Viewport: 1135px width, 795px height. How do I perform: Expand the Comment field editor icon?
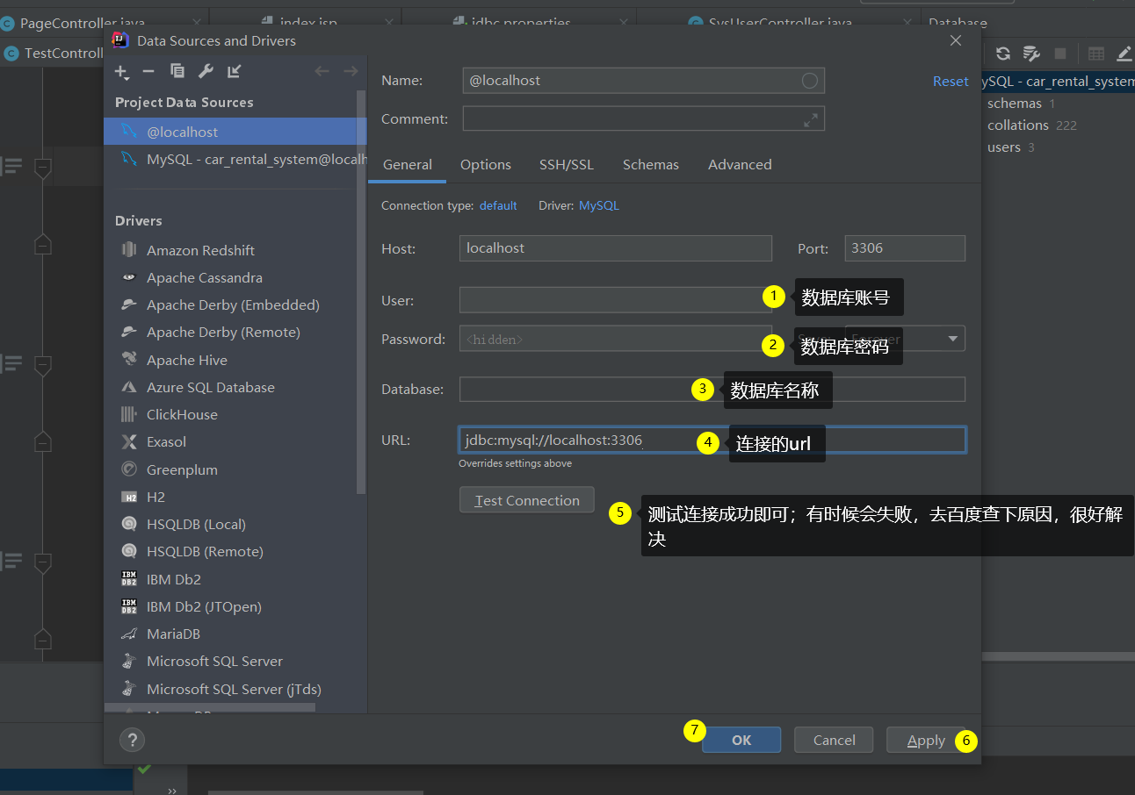(811, 119)
